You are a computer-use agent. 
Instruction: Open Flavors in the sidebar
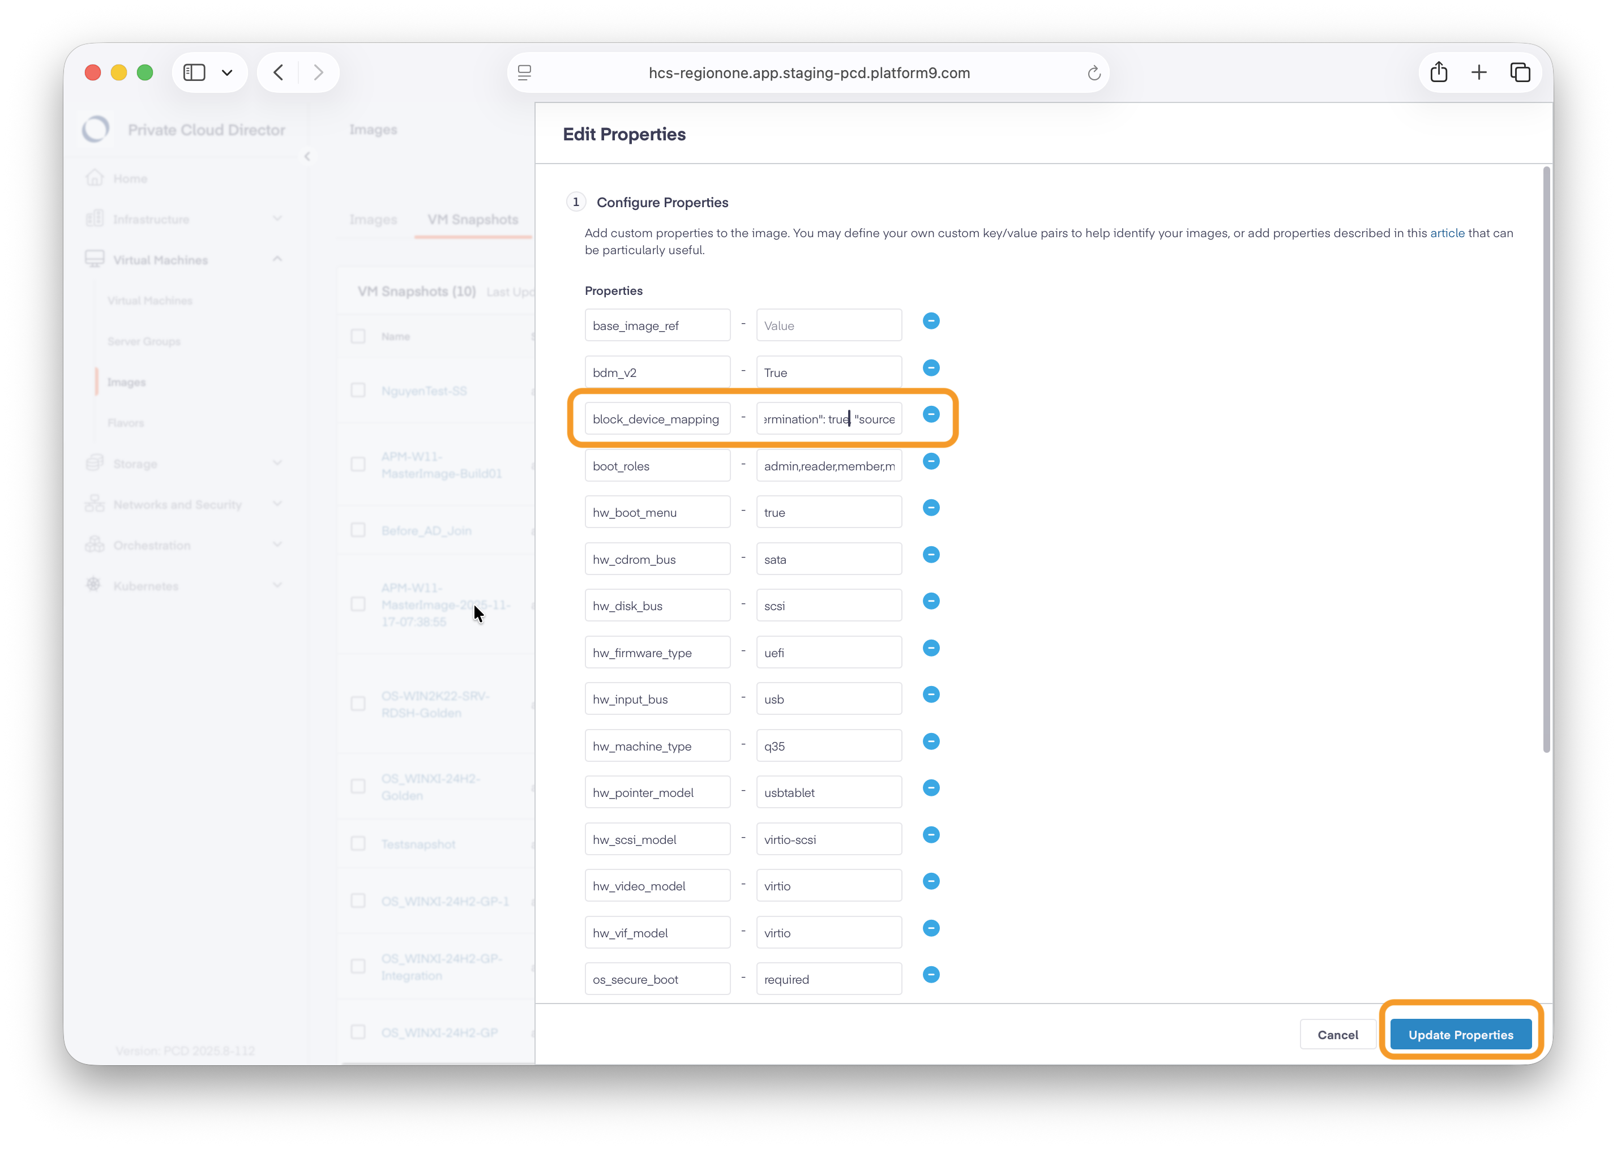(x=126, y=423)
